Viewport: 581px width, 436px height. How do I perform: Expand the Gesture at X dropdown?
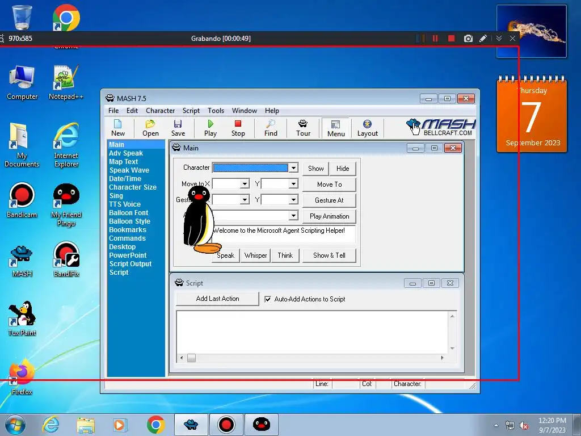coord(245,200)
